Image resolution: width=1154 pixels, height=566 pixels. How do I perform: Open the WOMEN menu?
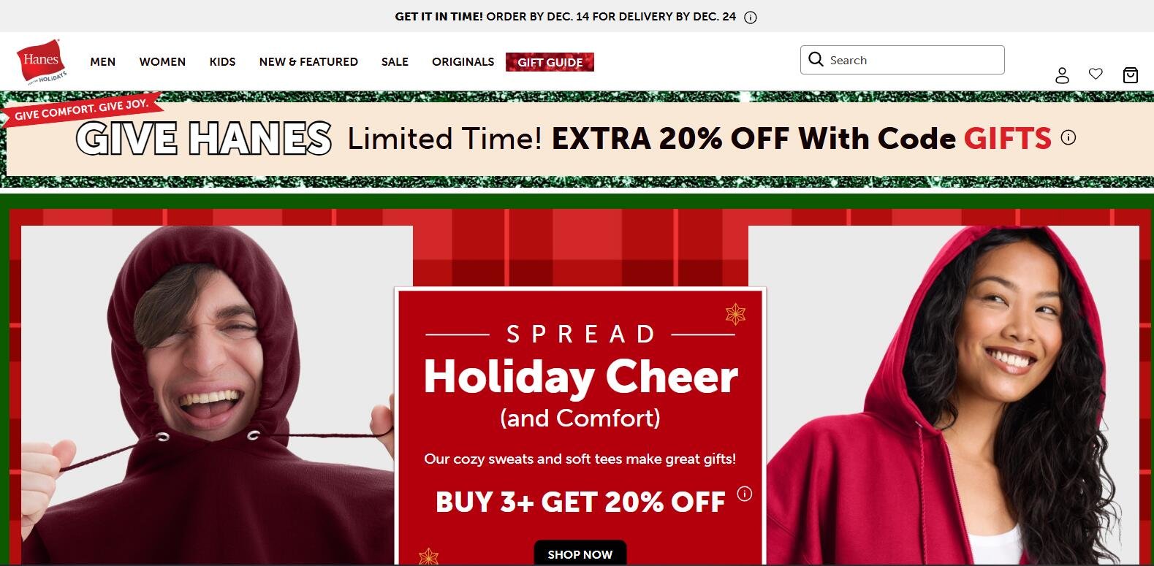[x=162, y=62]
